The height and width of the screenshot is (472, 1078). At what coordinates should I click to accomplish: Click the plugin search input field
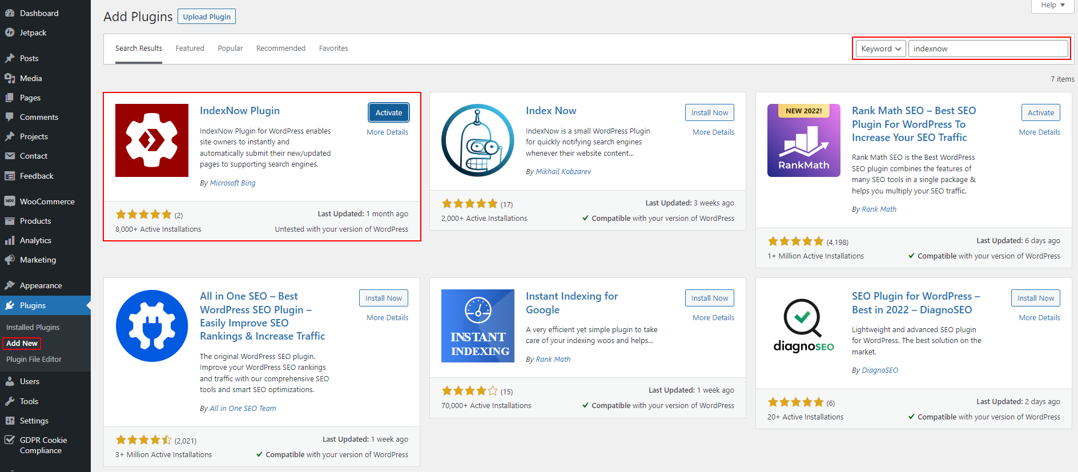click(988, 49)
